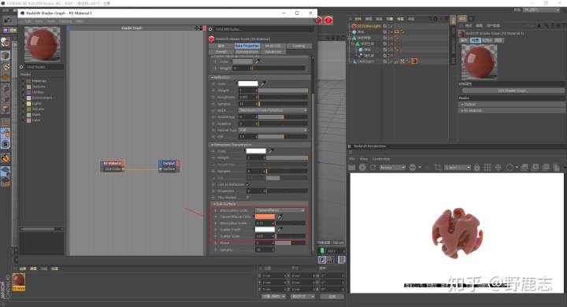Image resolution: width=567 pixels, height=307 pixels.
Task: Lock the RenderView camera with padlock
Action: tap(476, 167)
